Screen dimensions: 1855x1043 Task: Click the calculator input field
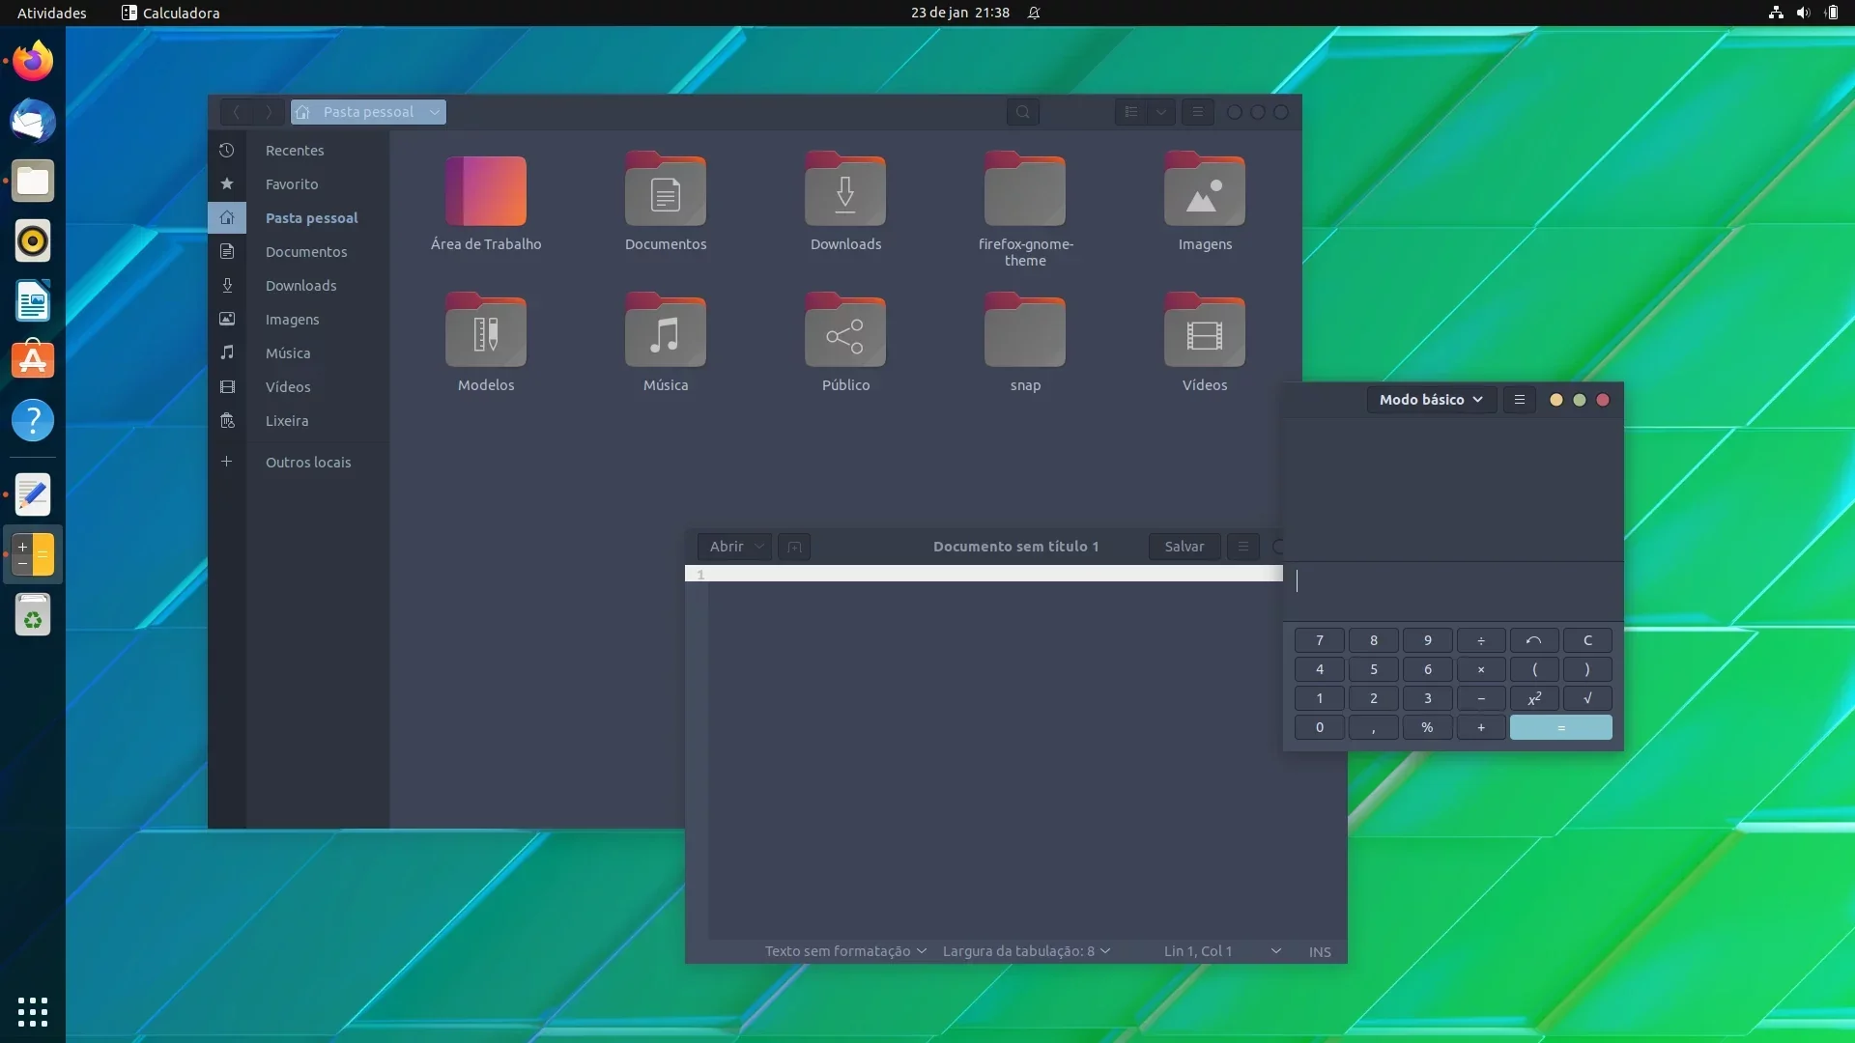tap(1452, 580)
